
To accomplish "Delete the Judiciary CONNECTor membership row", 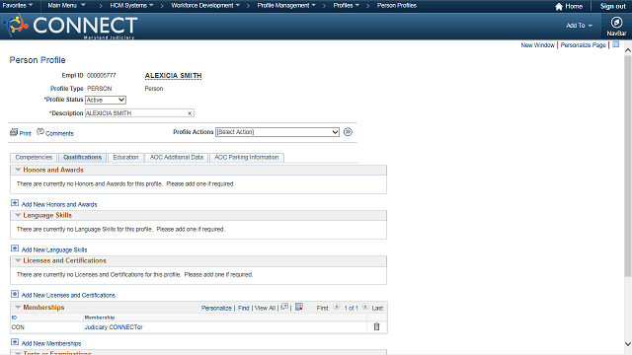I will 376,326.
